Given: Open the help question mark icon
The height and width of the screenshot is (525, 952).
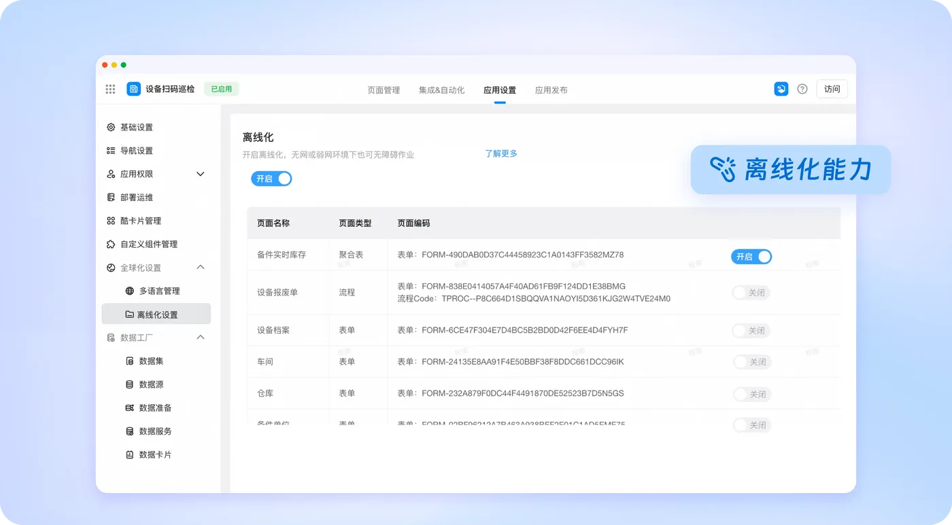Looking at the screenshot, I should (802, 89).
